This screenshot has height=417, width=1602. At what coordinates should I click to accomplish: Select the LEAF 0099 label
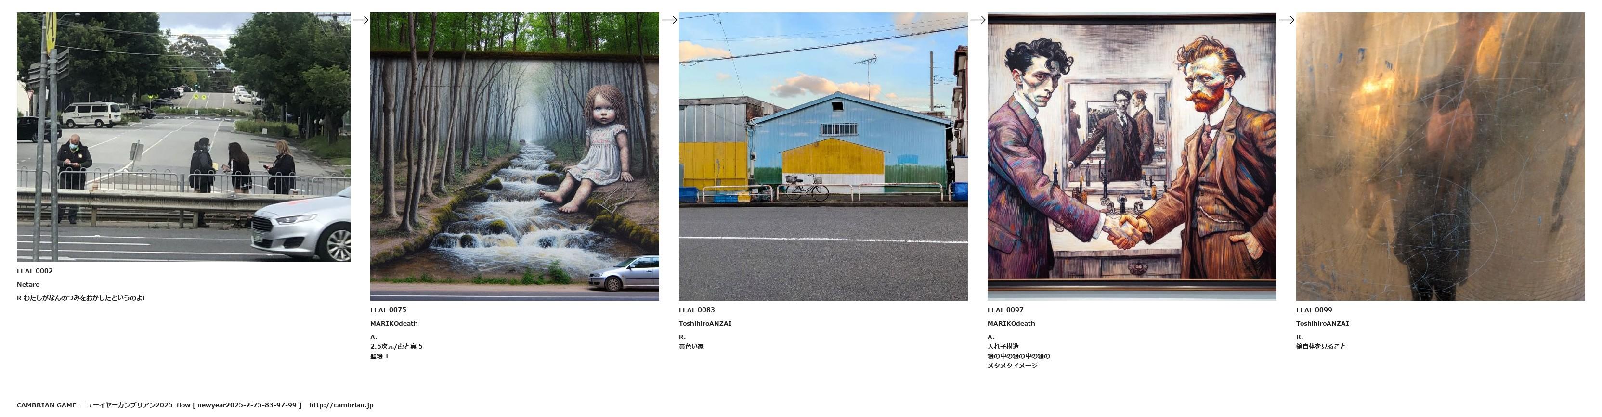pos(1314,310)
